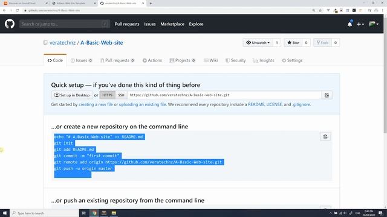Click the clone URL text field
The height and width of the screenshot is (217, 387).
[224, 95]
